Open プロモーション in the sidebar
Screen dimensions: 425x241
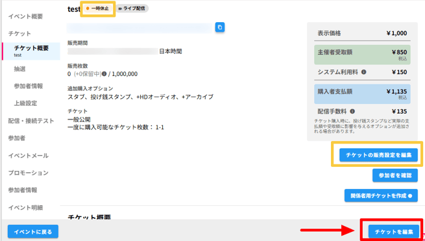pos(28,173)
